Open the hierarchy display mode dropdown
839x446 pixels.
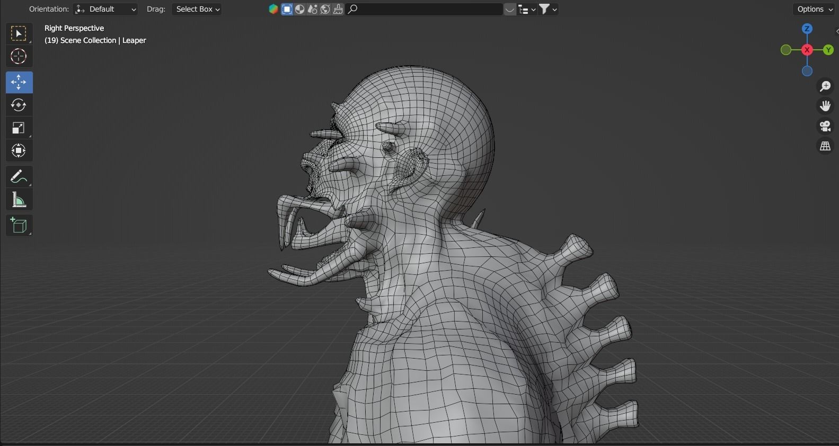527,9
